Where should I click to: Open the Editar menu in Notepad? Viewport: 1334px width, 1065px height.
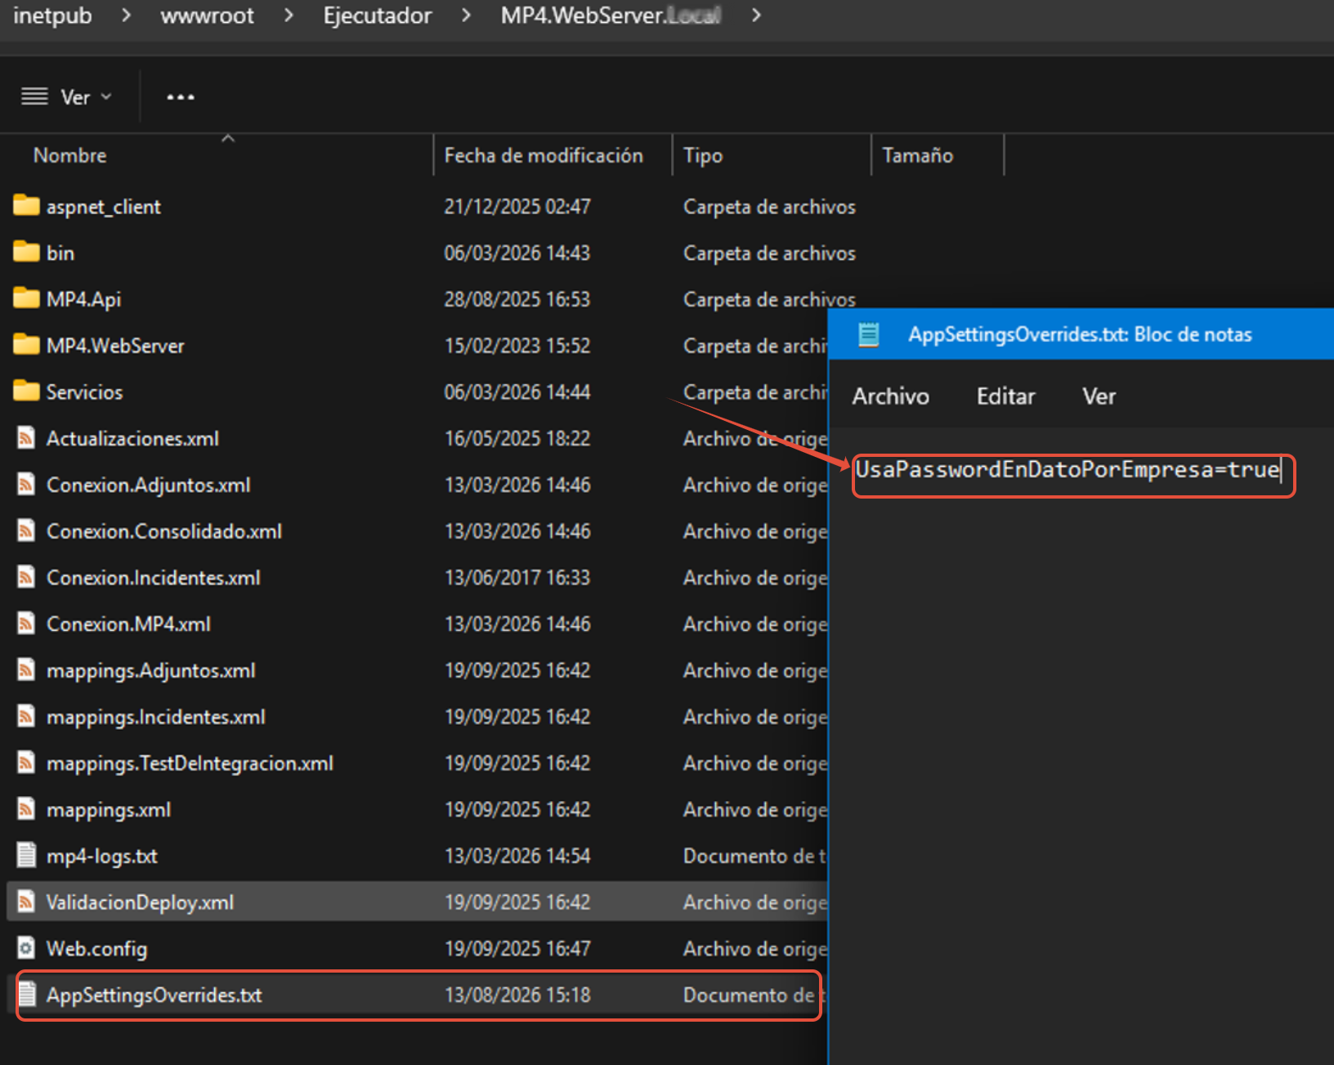coord(1005,396)
